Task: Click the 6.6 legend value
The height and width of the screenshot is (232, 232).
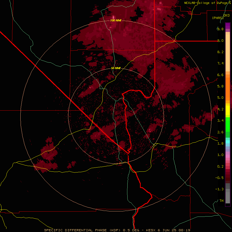Action: (x=220, y=75)
